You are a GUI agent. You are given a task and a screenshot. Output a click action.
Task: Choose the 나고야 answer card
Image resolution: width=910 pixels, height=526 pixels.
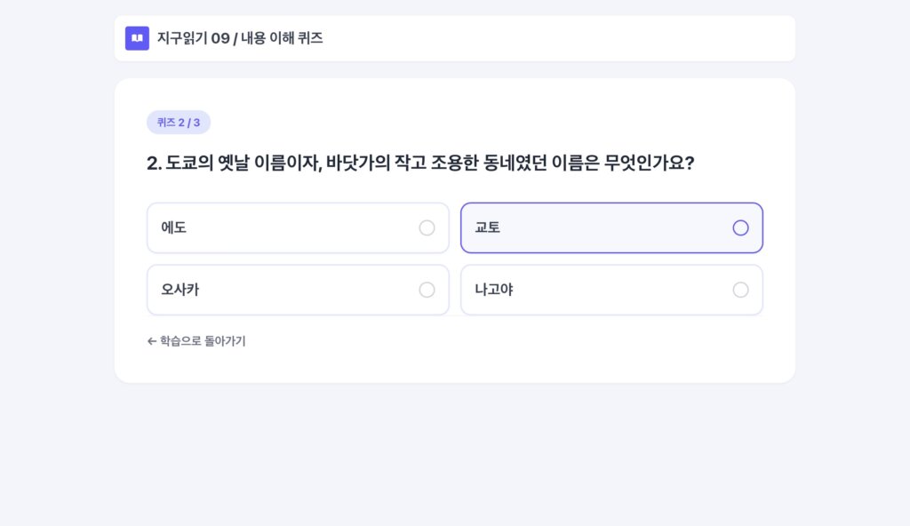point(611,290)
